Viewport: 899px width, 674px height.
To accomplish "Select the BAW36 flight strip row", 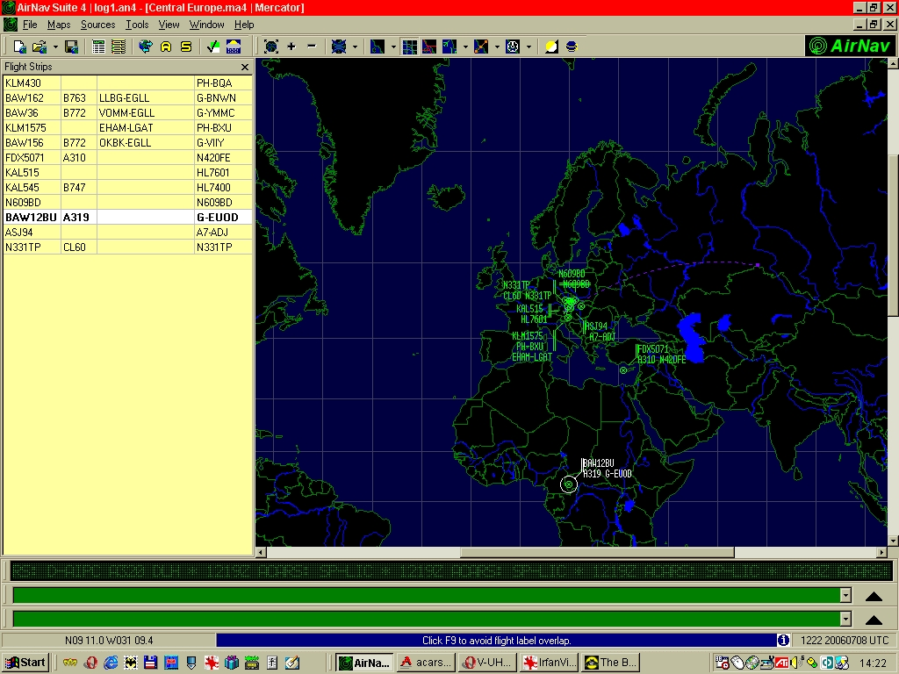I will (x=128, y=113).
